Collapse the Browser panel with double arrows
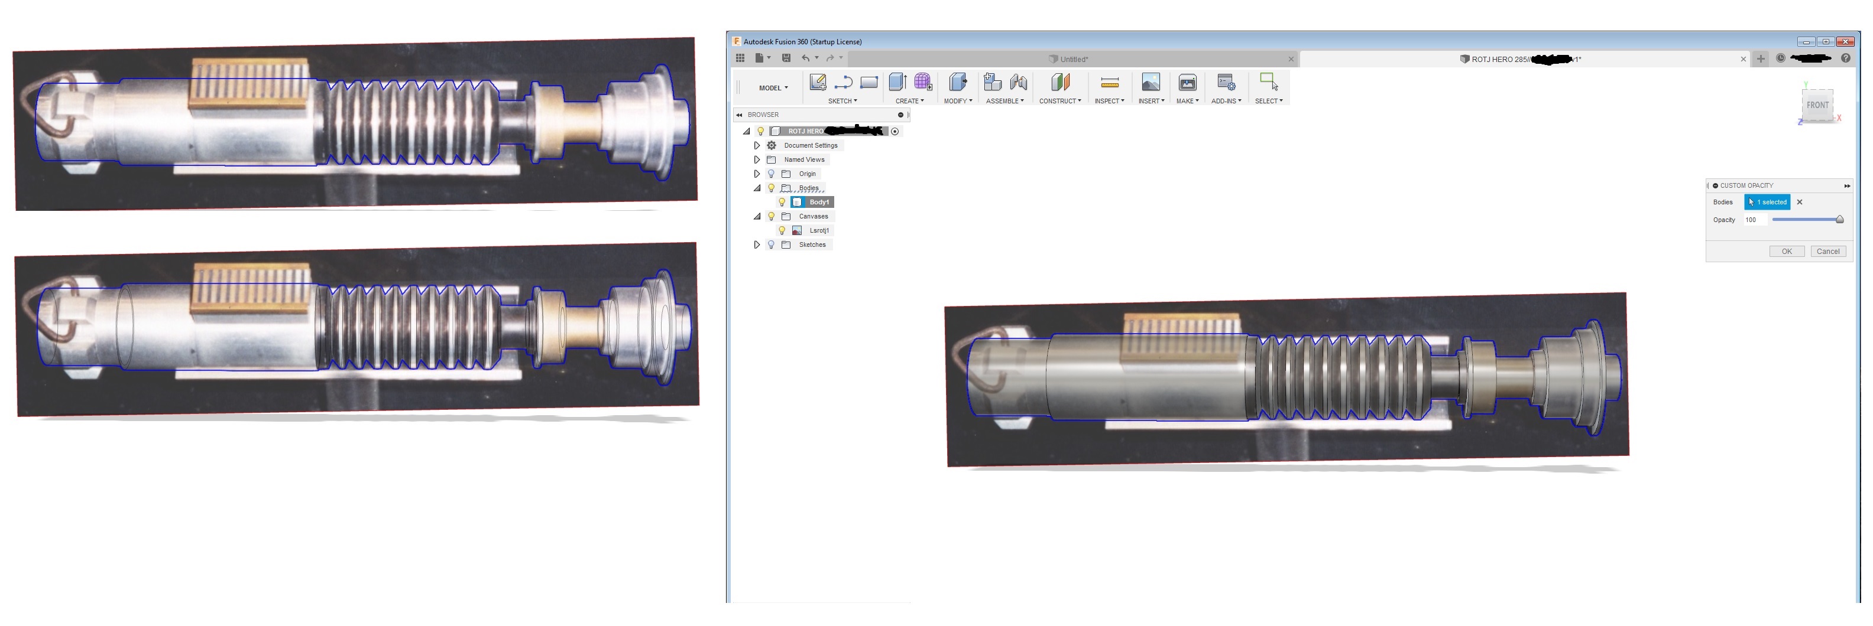The height and width of the screenshot is (626, 1873). [740, 115]
